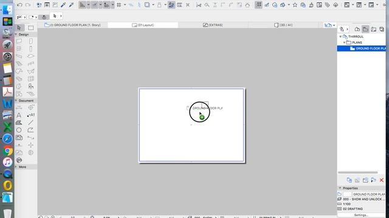The image size is (389, 218).
Task: Click the red delete X in the Navigator
Action: pos(382,180)
